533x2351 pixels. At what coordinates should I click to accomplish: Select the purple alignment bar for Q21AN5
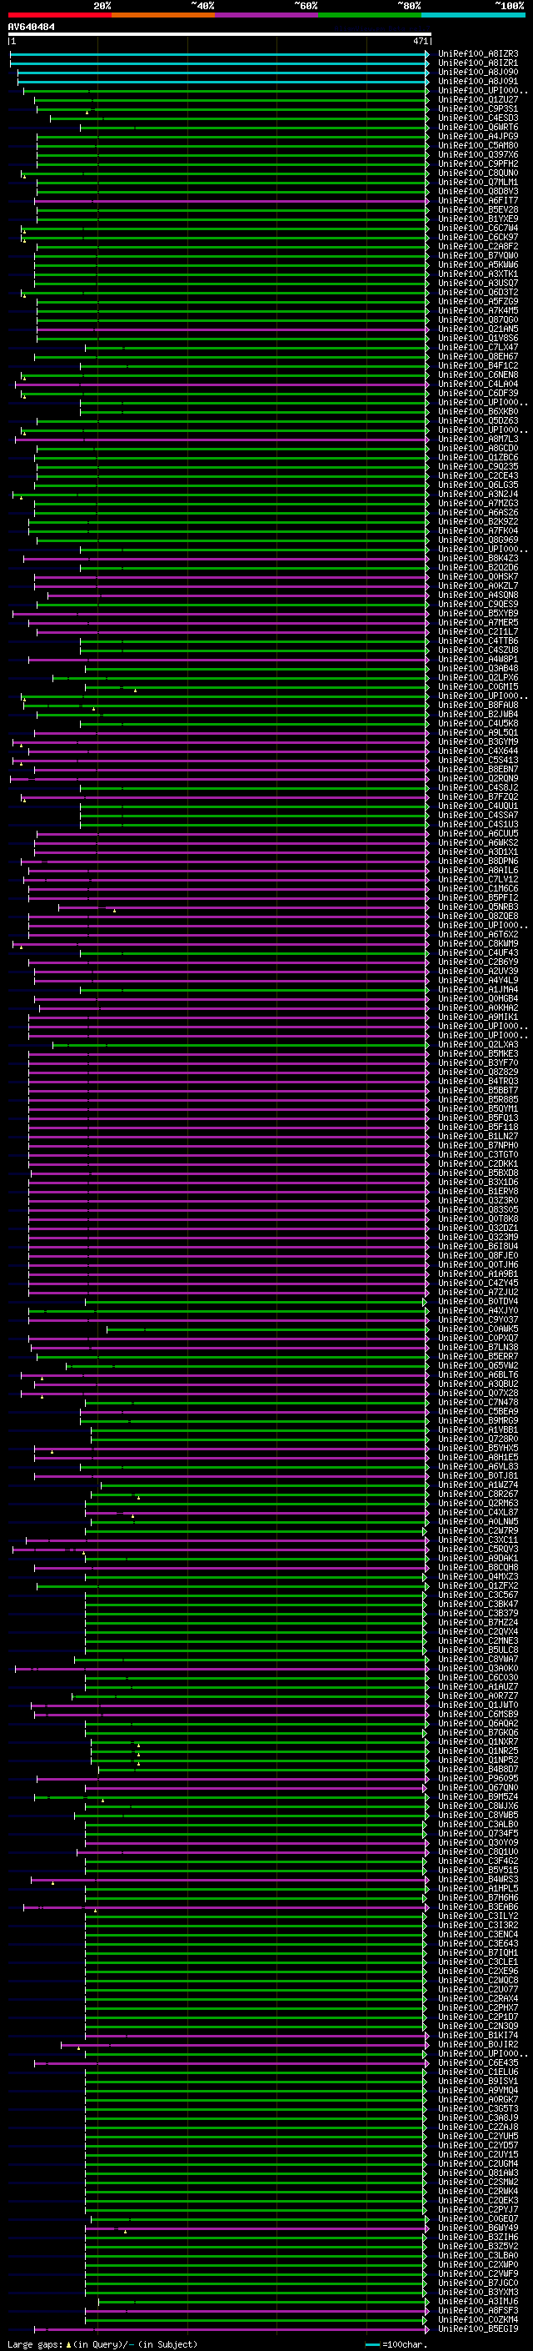click(x=232, y=329)
